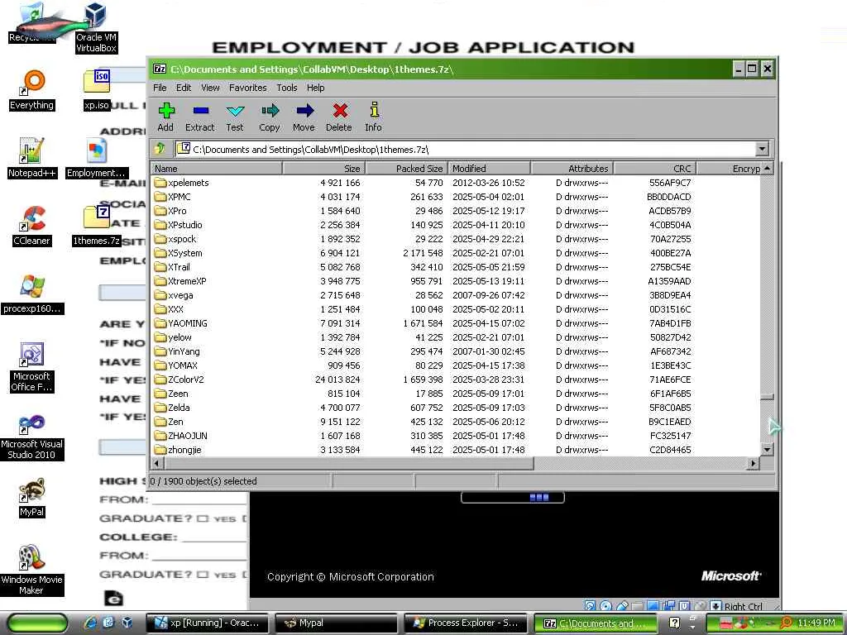Click the green Start button

(x=38, y=623)
